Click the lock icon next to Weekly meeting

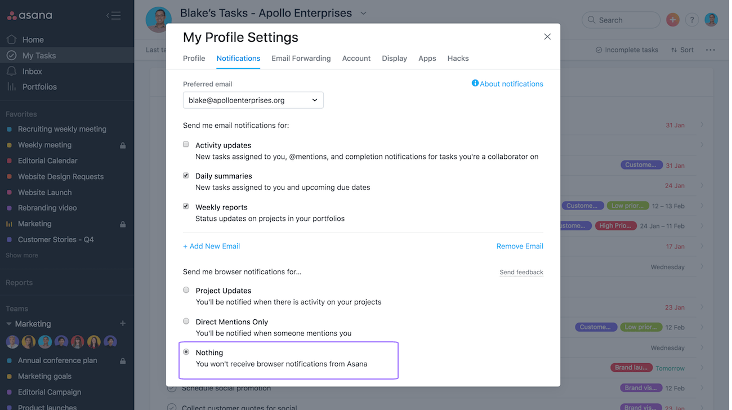(x=123, y=145)
